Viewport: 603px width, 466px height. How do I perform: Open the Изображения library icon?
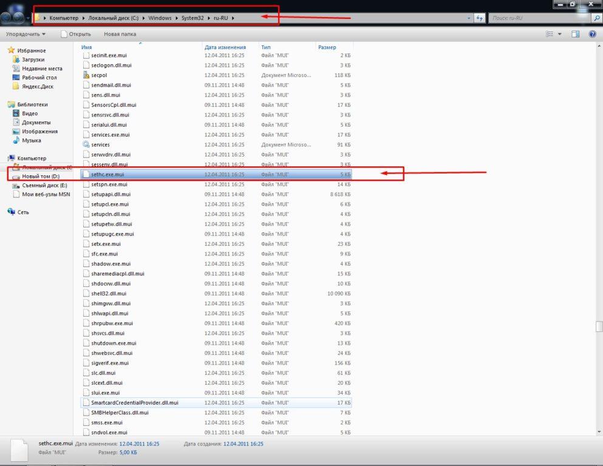coord(16,132)
